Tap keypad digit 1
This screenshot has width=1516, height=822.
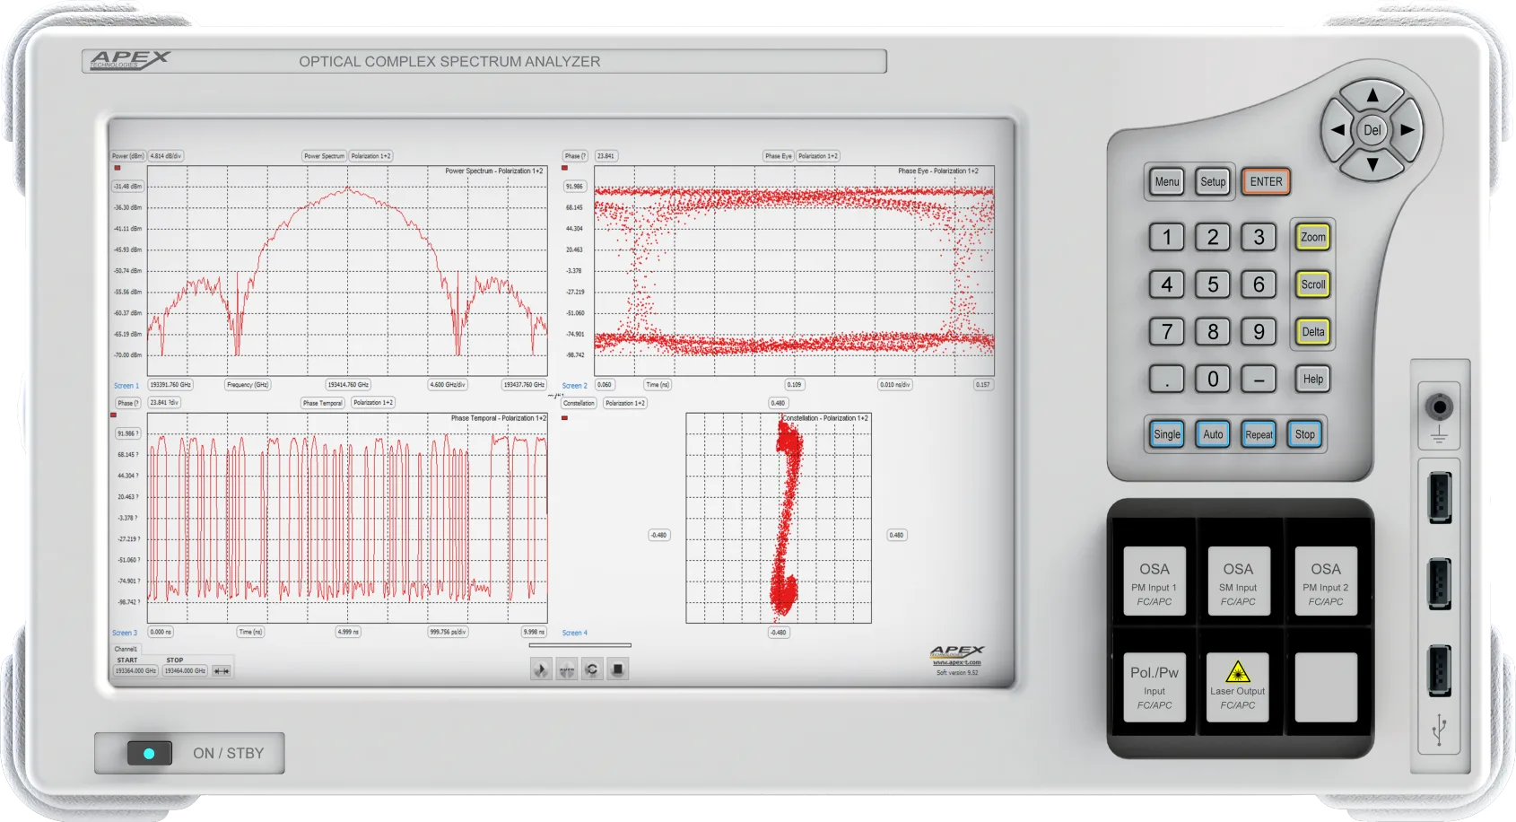[x=1167, y=238]
